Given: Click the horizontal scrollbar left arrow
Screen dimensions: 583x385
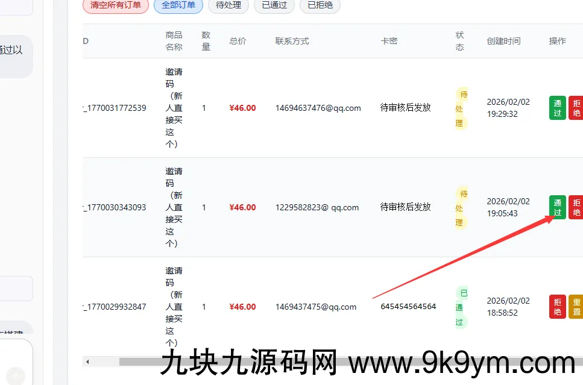Looking at the screenshot, I should tap(87, 362).
